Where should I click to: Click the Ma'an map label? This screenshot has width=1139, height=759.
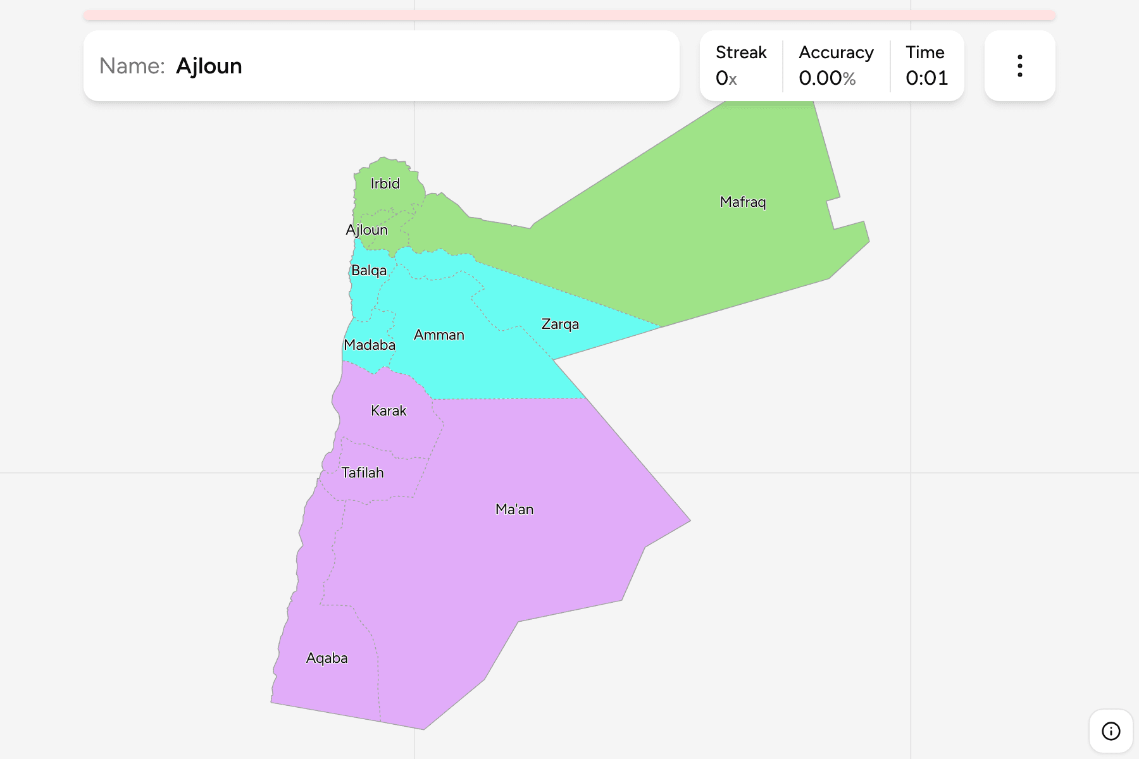point(514,510)
